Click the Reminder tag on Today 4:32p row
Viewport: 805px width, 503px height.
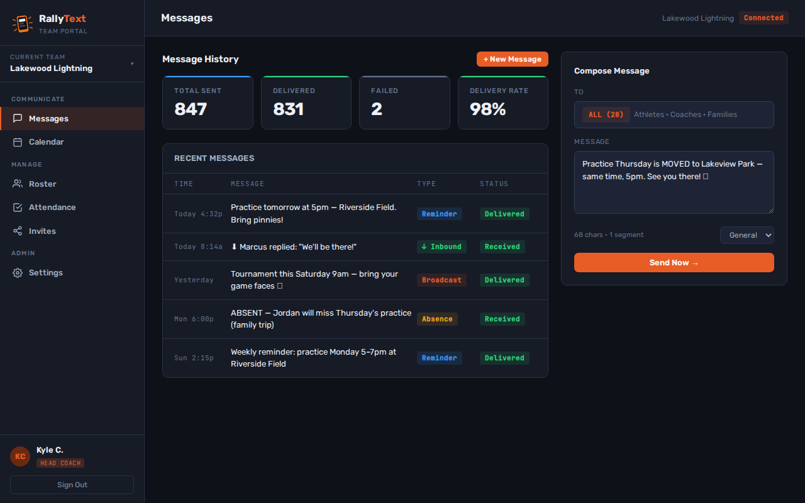440,214
